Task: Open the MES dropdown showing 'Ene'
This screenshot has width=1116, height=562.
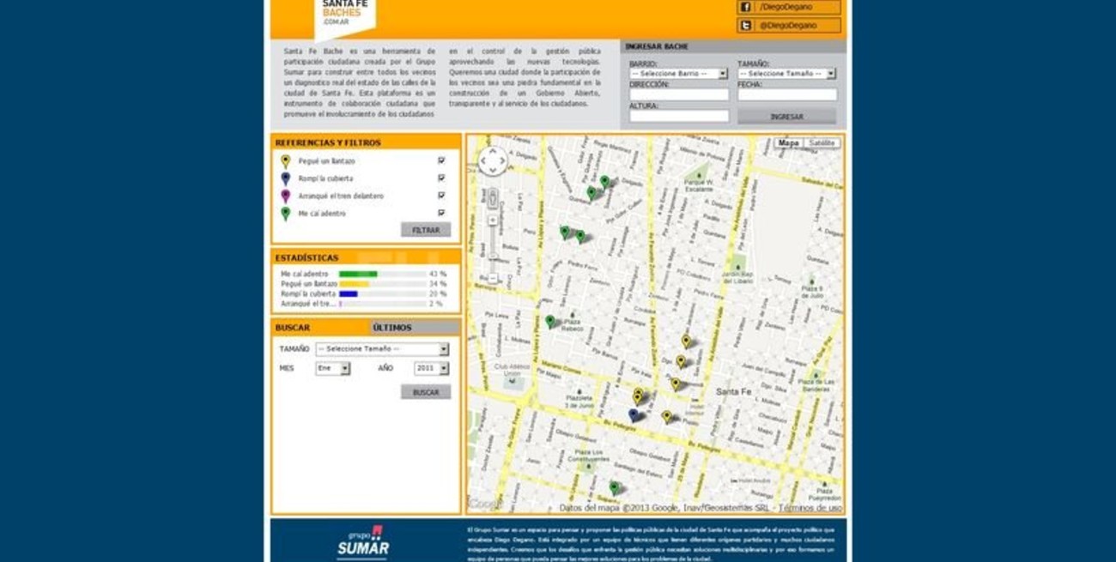Action: [333, 367]
